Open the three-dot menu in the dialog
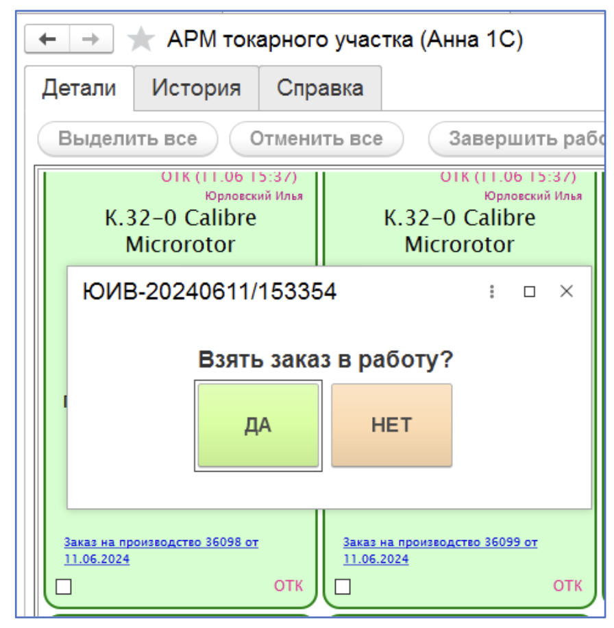The width and height of the screenshot is (614, 628). click(x=491, y=291)
